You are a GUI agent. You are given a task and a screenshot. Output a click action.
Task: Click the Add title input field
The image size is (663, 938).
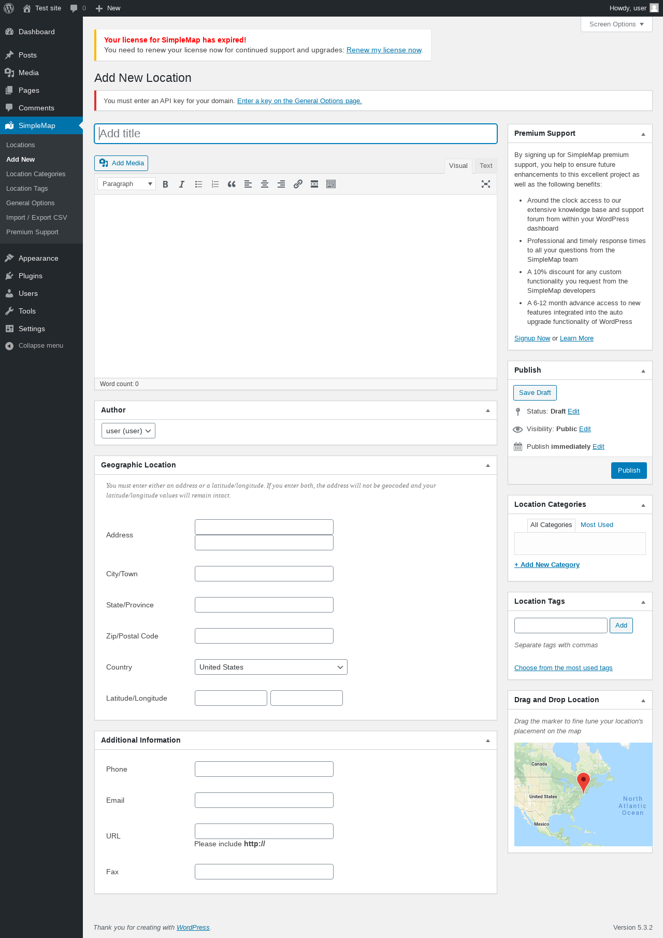point(296,134)
